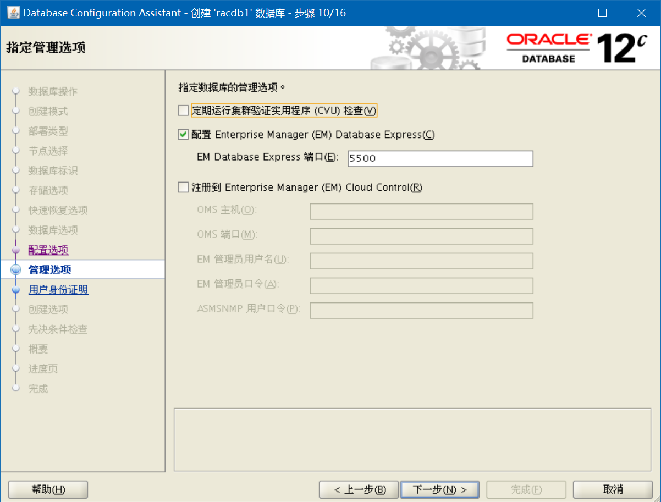The width and height of the screenshot is (661, 502).
Task: Click the EM Database Express 端口(E) label
Action: click(268, 157)
